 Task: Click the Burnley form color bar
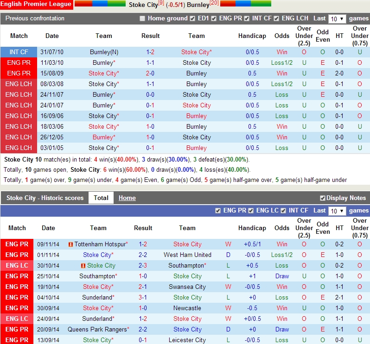point(246,3)
